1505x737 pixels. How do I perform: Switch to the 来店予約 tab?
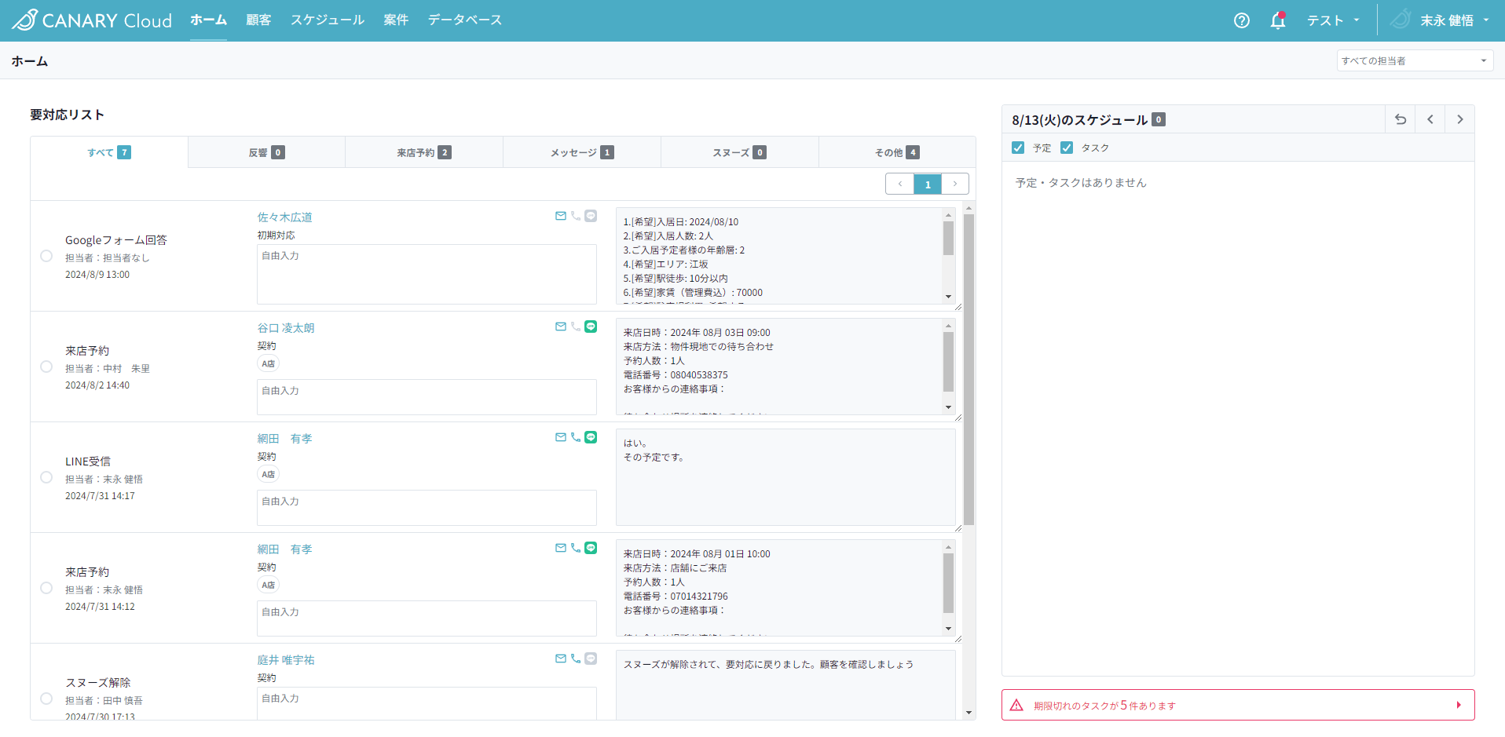[424, 152]
